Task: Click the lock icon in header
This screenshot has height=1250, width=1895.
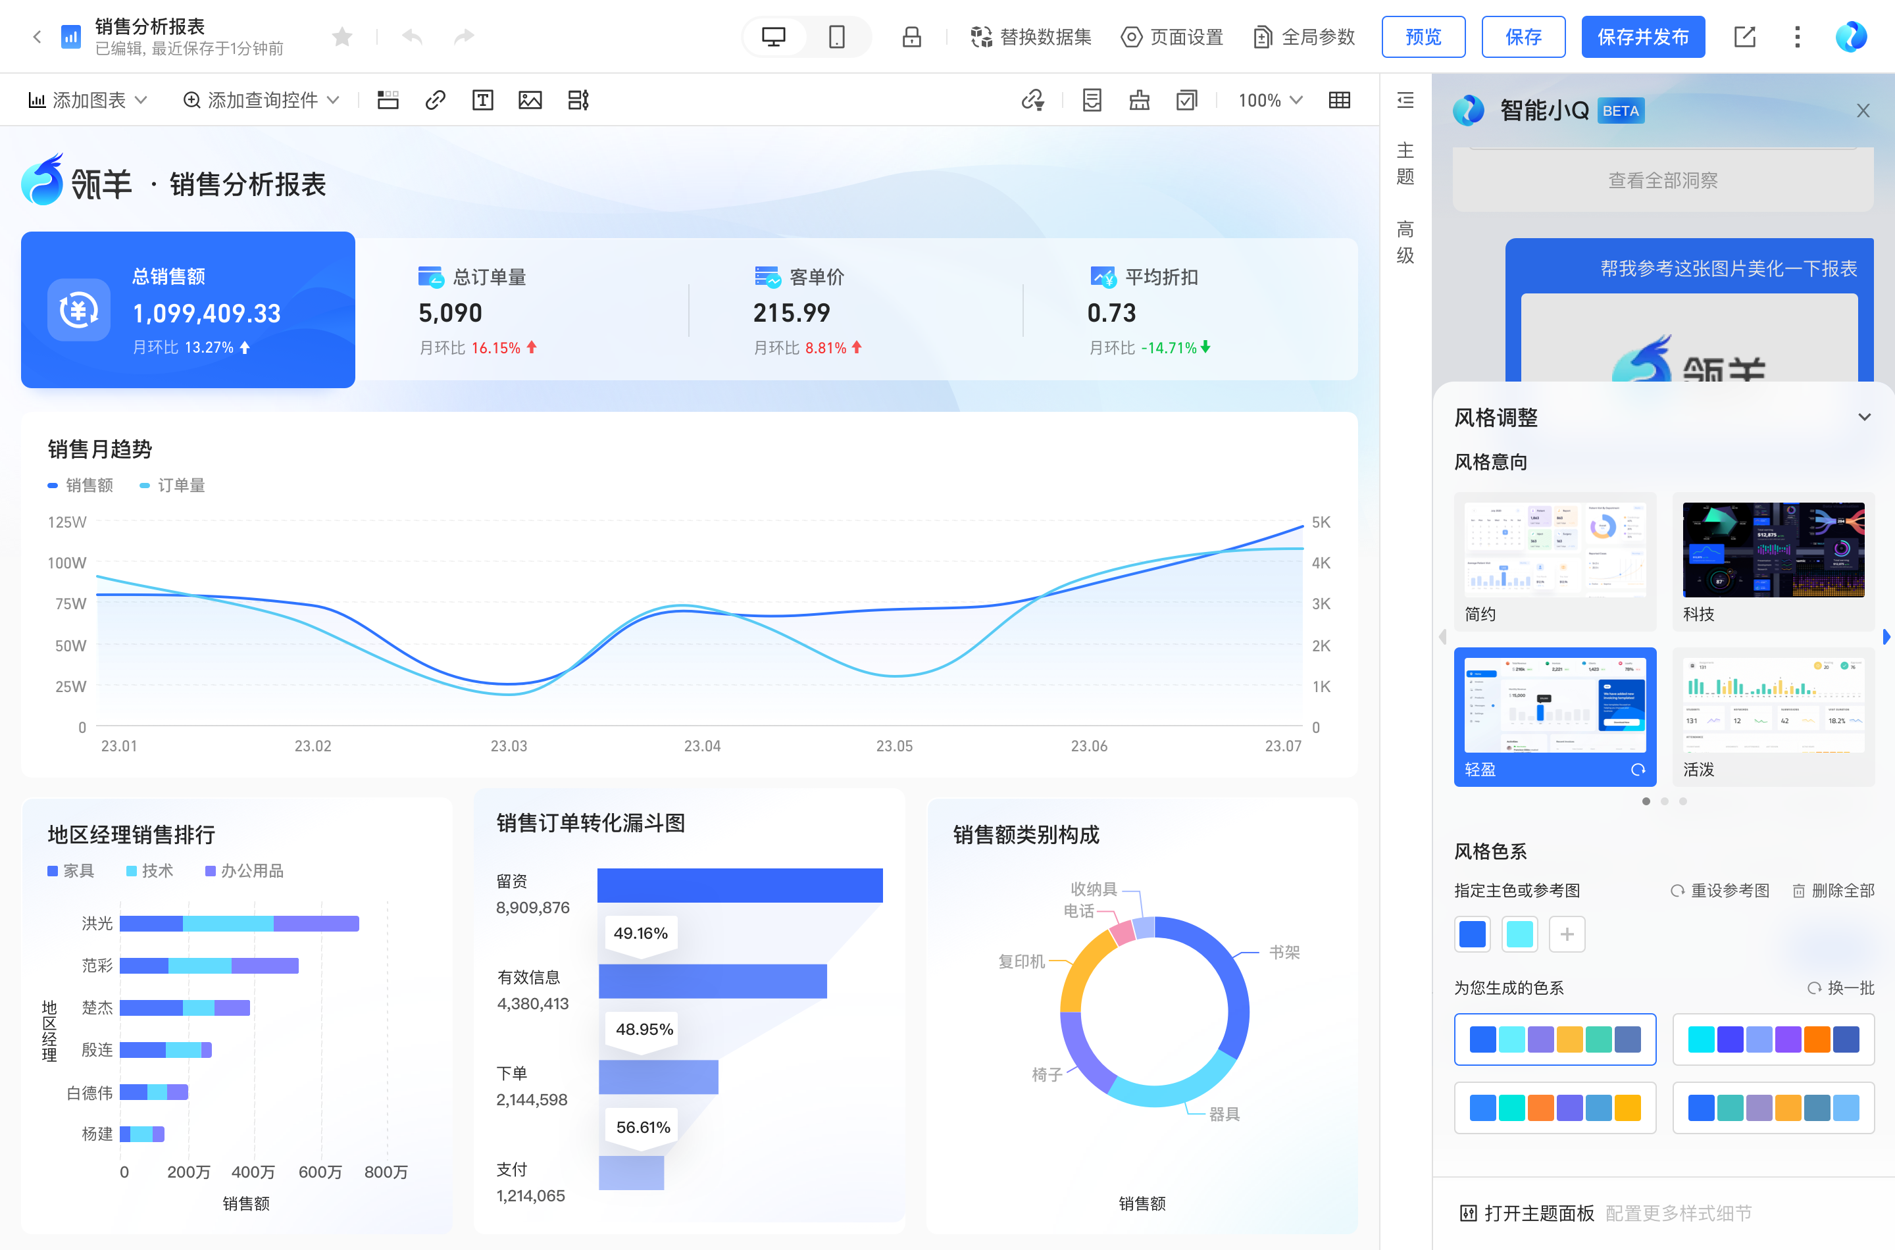Action: 911,37
